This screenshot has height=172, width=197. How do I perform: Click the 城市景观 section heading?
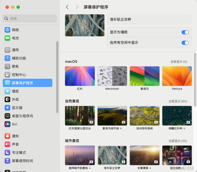click(72, 141)
